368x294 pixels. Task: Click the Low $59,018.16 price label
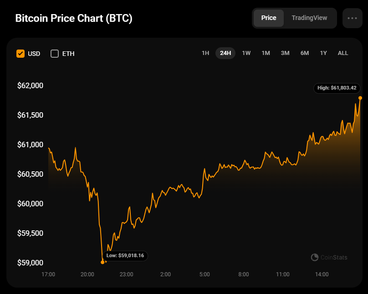click(125, 256)
